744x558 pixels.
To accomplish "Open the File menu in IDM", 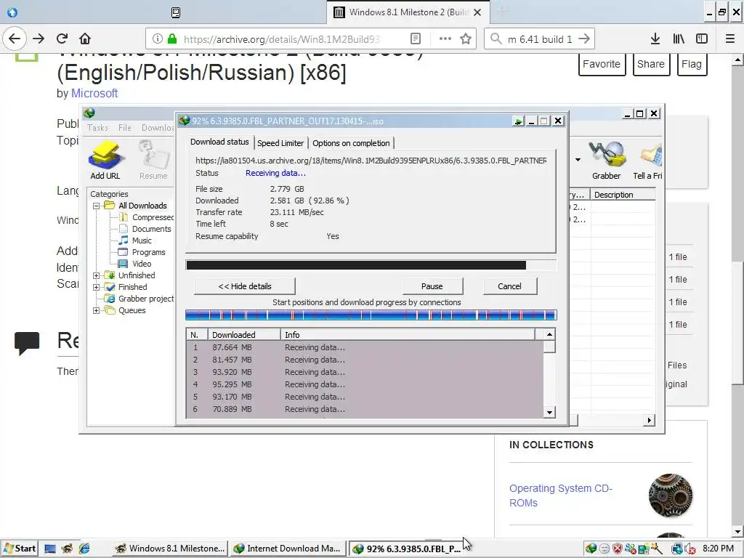I will (x=125, y=128).
